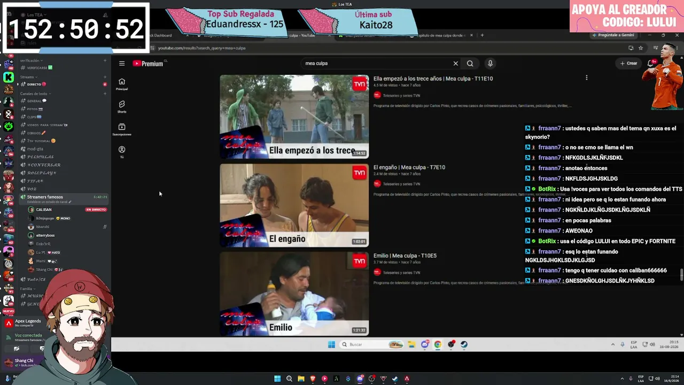Open title 'El engaño | Mea culpa - T7E10'

[409, 167]
